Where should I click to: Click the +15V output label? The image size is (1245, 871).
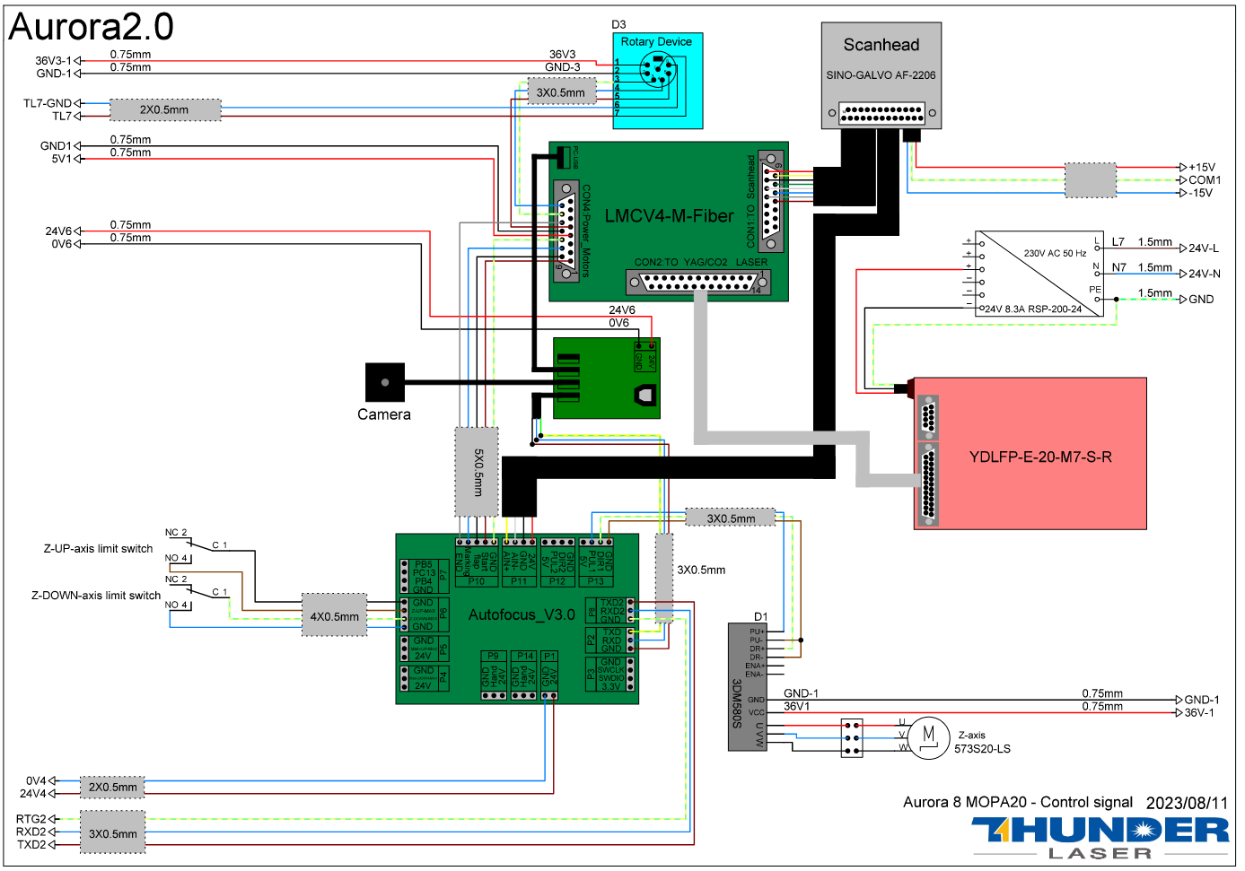coord(1202,168)
